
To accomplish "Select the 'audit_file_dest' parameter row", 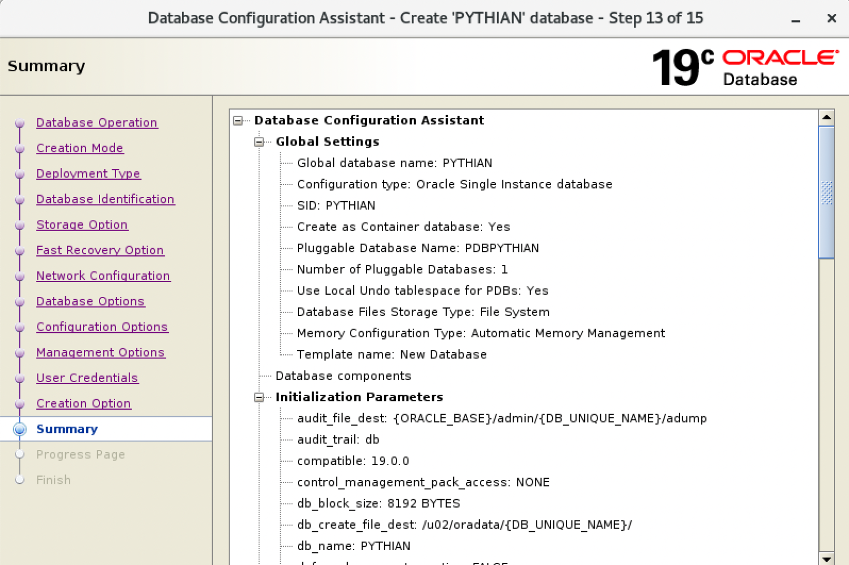I will [502, 418].
